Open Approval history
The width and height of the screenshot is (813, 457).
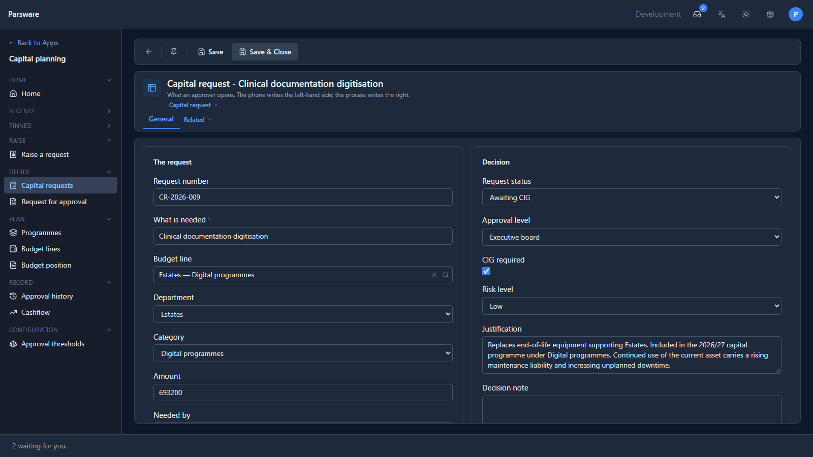[60, 296]
